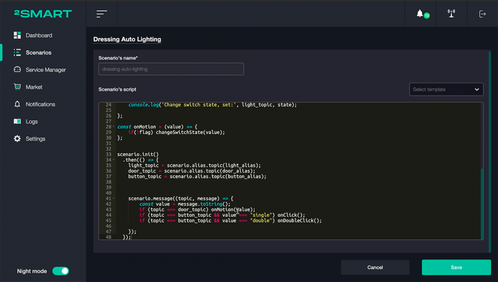Collapse the sidebar with the hamburger icon
Screen dimensions: 498x282
[x=102, y=14]
